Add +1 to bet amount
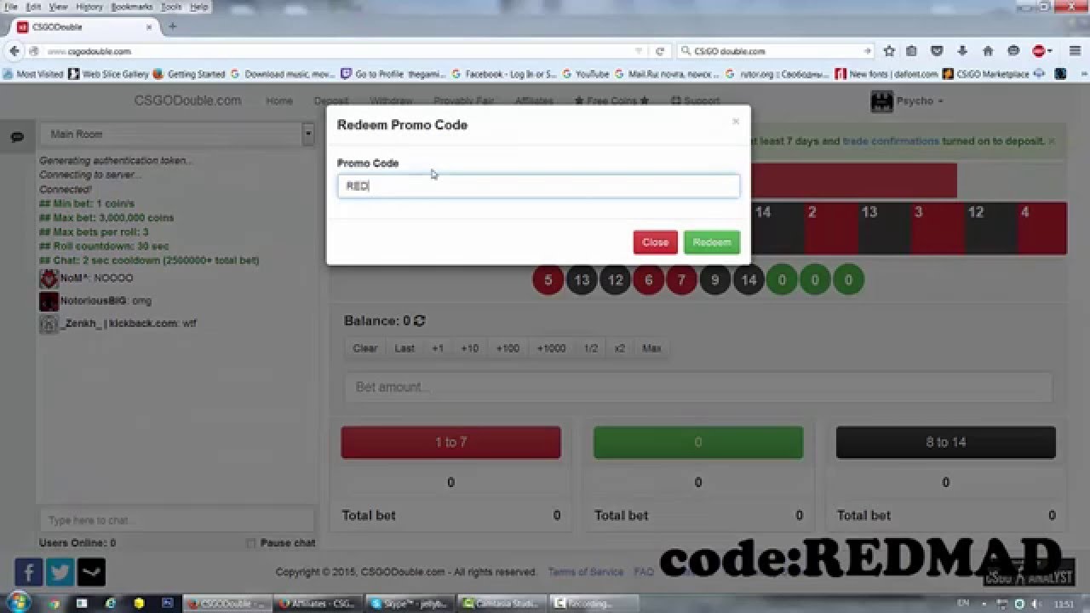Viewport: 1090px width, 613px height. 438,348
